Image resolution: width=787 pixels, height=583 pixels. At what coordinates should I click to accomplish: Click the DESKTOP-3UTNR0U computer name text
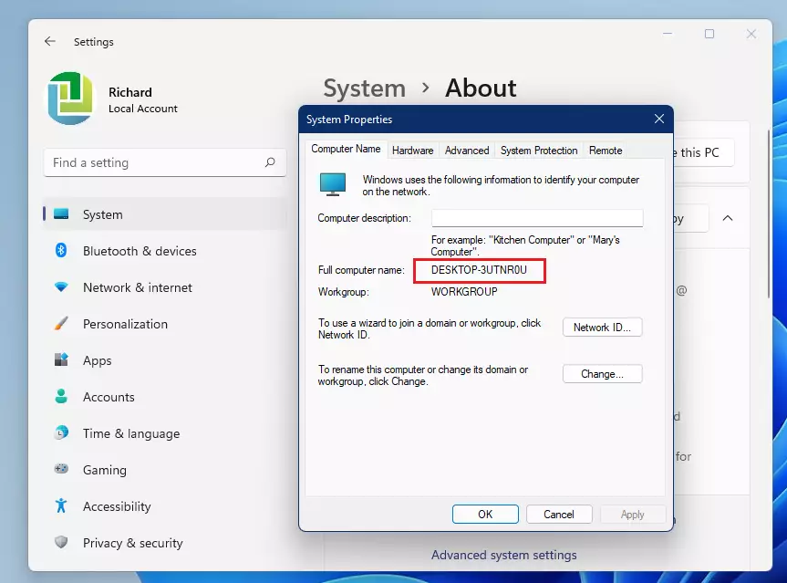tap(479, 270)
